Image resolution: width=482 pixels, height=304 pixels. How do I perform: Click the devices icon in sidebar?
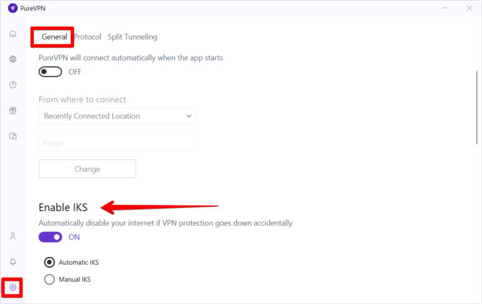click(13, 136)
